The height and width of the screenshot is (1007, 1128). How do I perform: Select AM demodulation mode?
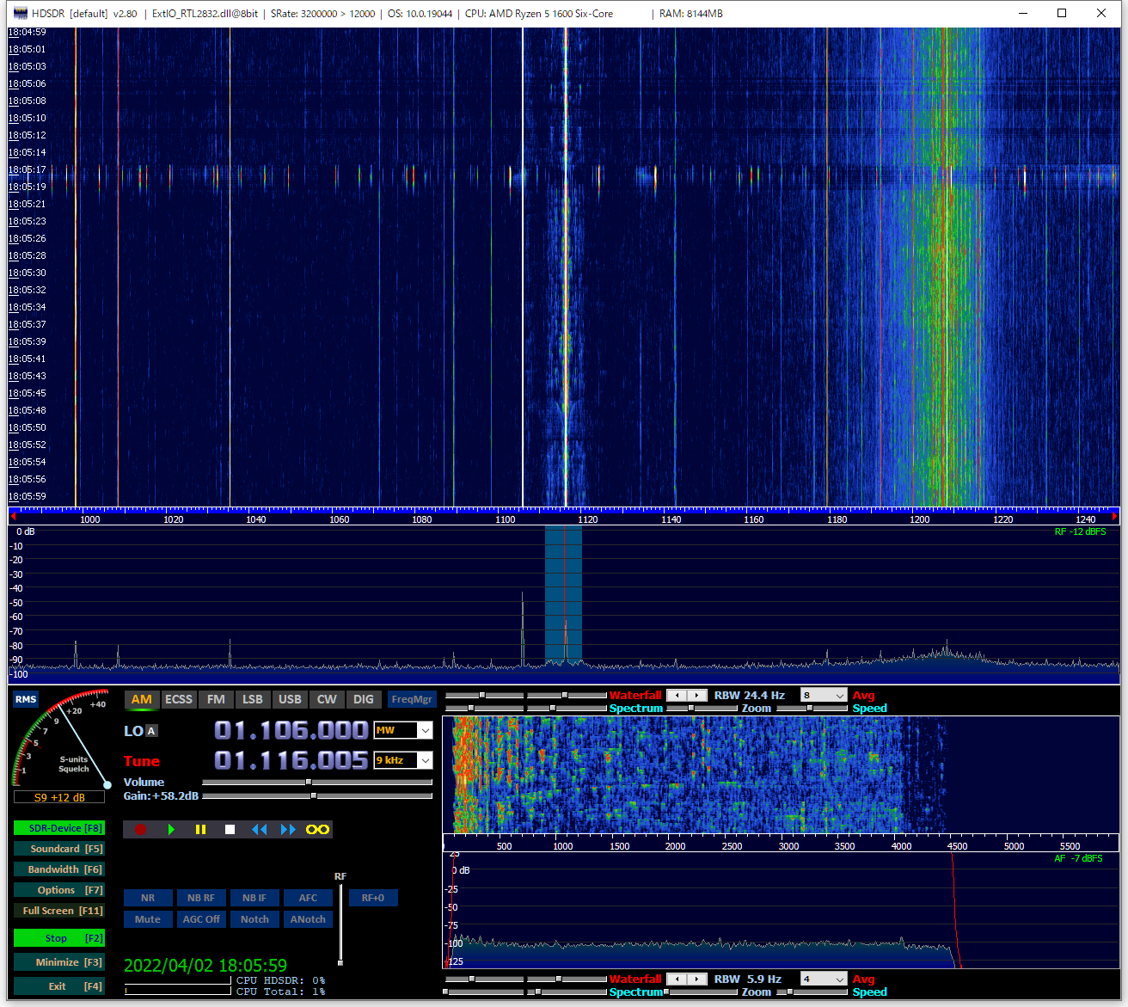point(142,699)
